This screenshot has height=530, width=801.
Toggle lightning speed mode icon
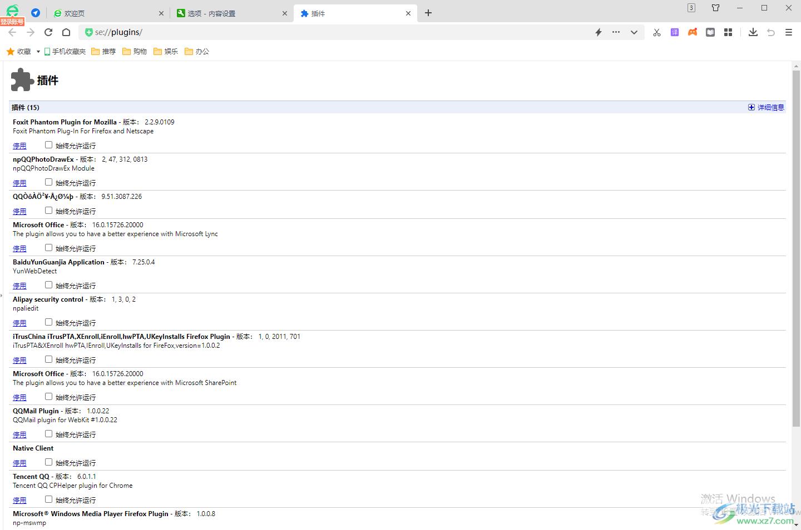pyautogui.click(x=599, y=32)
